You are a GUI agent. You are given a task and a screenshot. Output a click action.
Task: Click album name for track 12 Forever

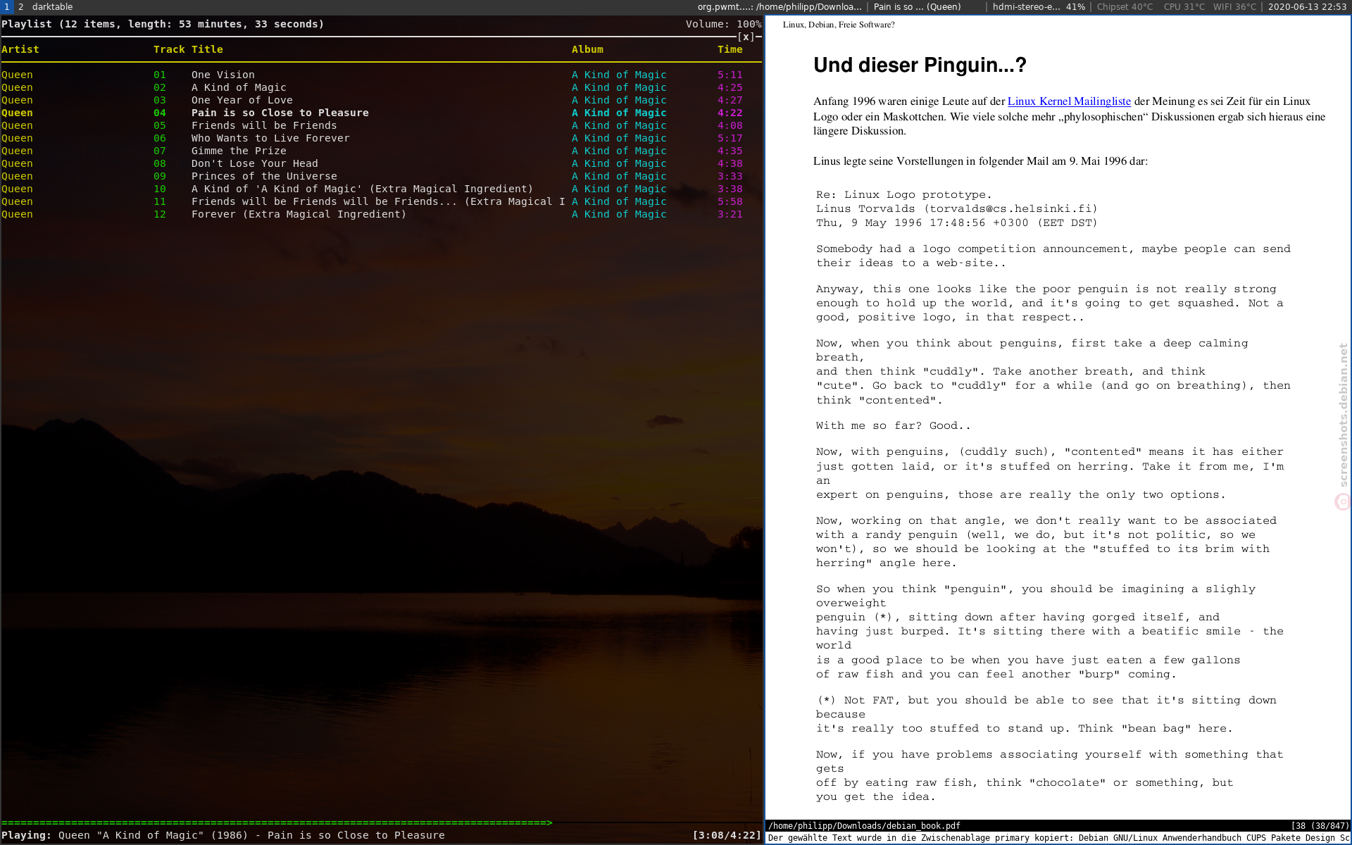(619, 214)
